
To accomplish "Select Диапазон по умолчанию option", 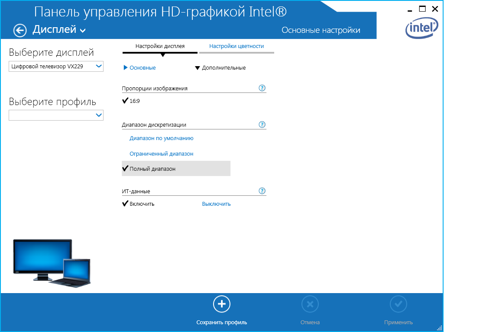I will coord(161,138).
